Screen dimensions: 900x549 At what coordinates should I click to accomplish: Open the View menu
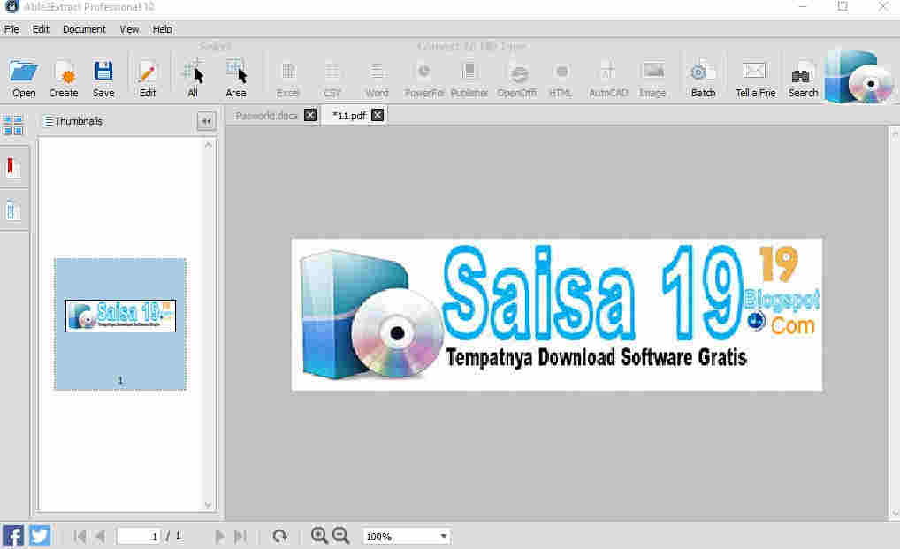(x=129, y=29)
